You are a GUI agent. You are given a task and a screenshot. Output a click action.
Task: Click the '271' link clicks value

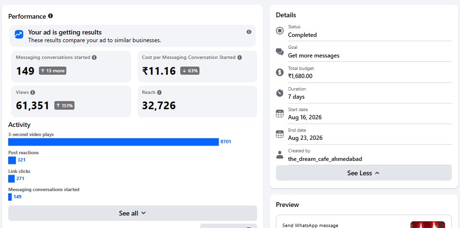point(20,178)
